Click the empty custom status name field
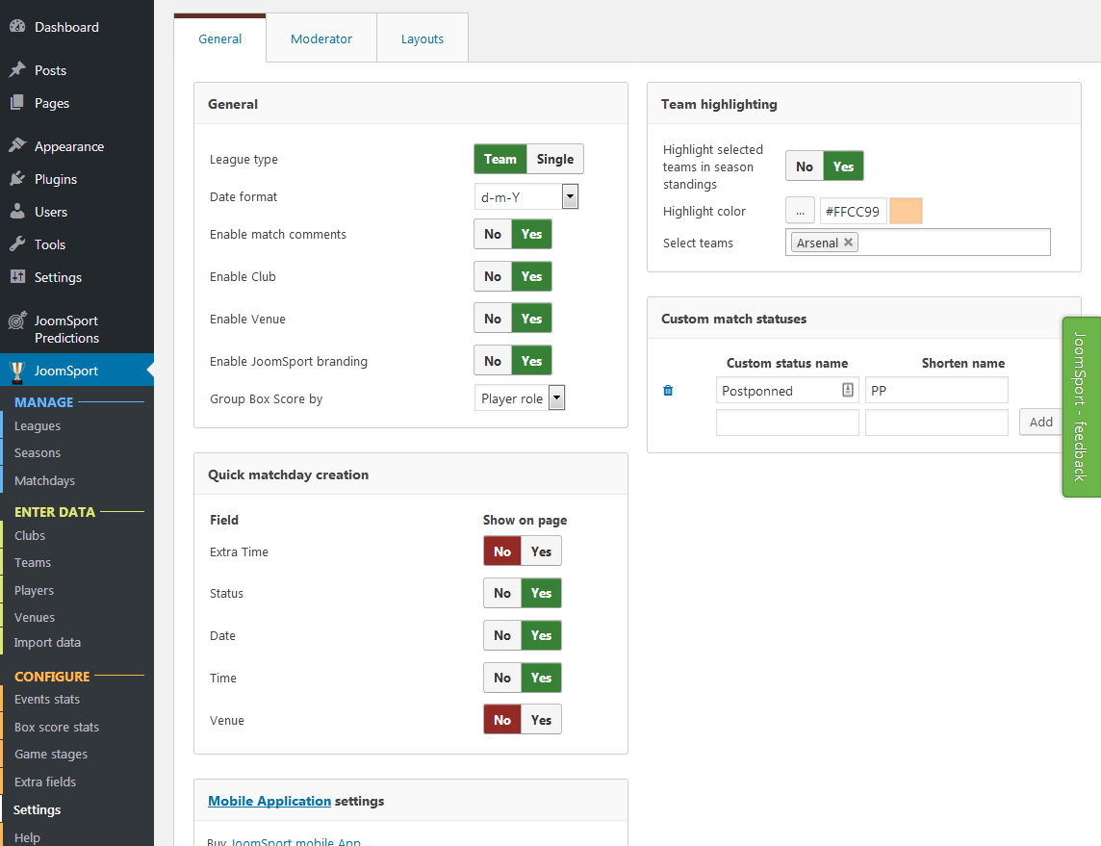This screenshot has height=846, width=1101. (787, 422)
